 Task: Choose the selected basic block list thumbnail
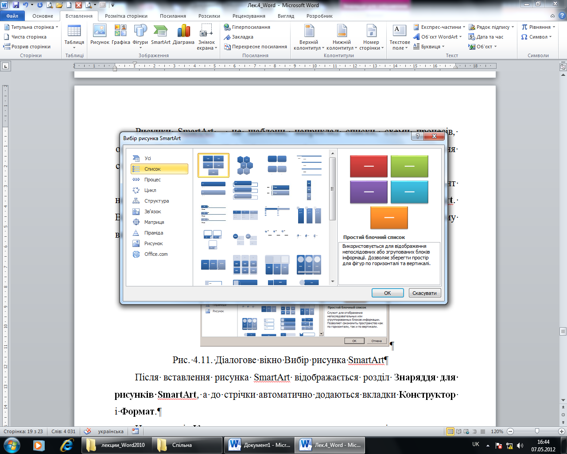pyautogui.click(x=213, y=165)
